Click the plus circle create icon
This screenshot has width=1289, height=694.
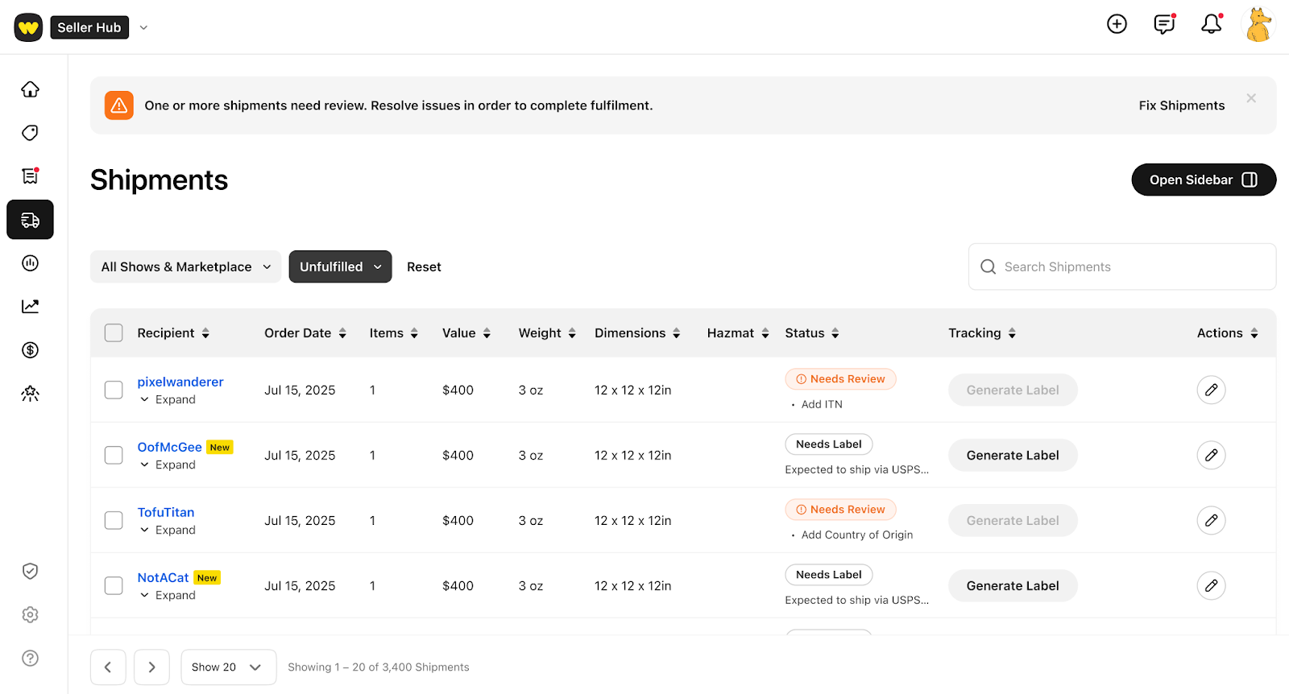1117,24
